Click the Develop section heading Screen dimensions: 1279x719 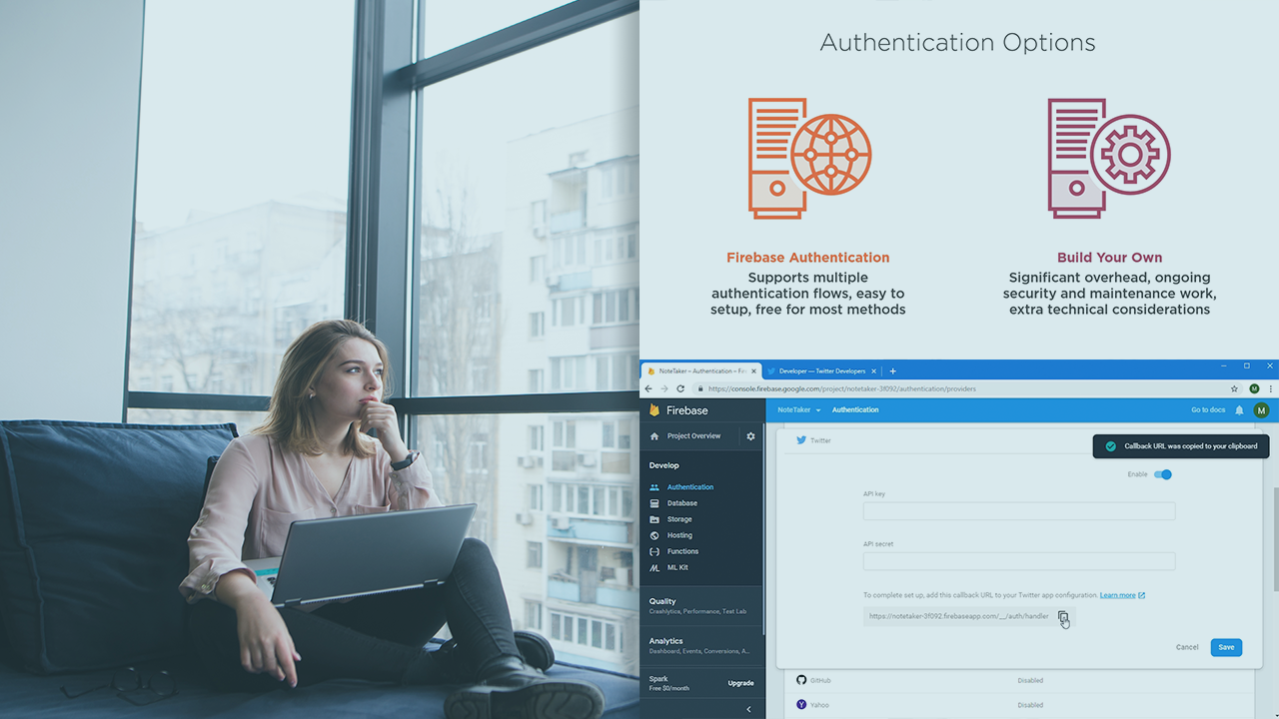(x=664, y=465)
